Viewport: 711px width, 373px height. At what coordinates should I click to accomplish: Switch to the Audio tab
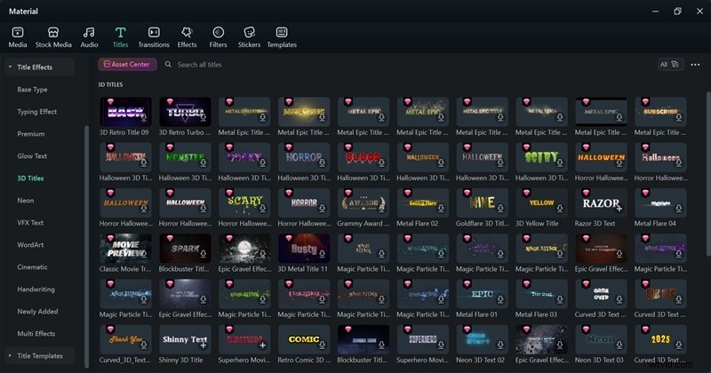[x=89, y=37]
